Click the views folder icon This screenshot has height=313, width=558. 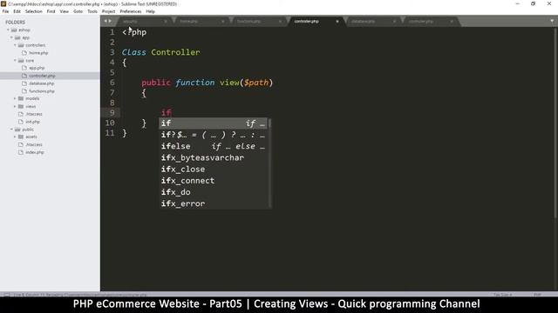[21, 106]
